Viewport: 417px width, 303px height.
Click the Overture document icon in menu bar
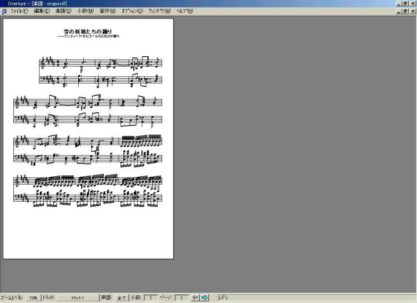4,11
